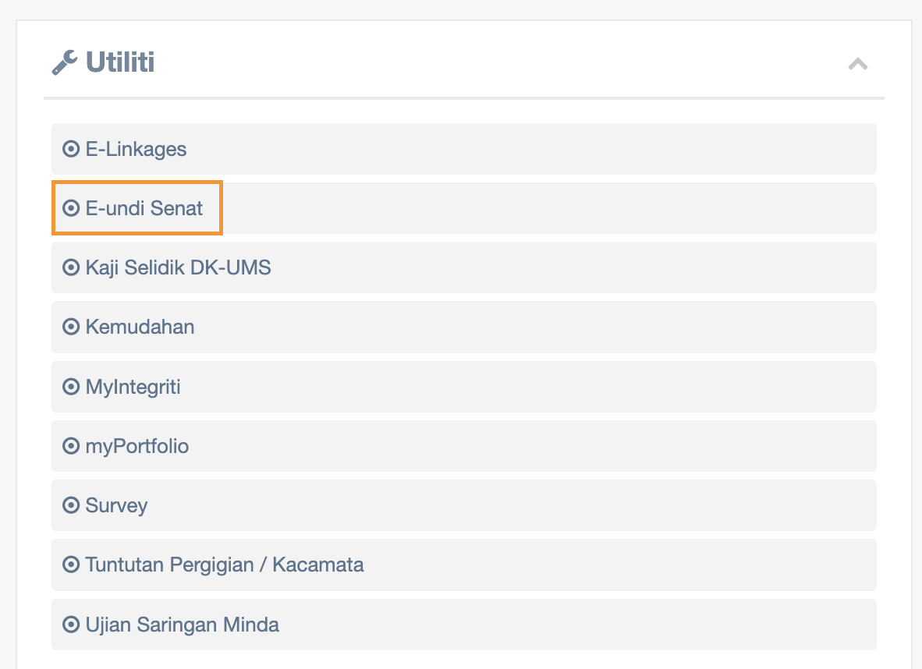Image resolution: width=922 pixels, height=669 pixels.
Task: Collapse the Utiliti panel with chevron
Action: pyautogui.click(x=857, y=64)
